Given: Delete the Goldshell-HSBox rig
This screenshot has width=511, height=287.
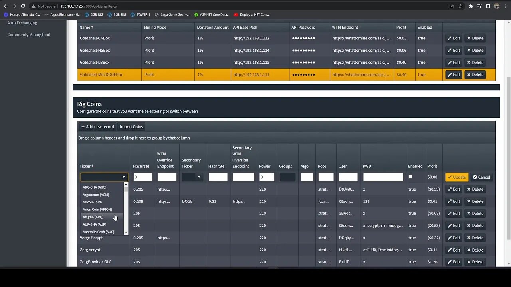Looking at the screenshot, I should 475,50.
